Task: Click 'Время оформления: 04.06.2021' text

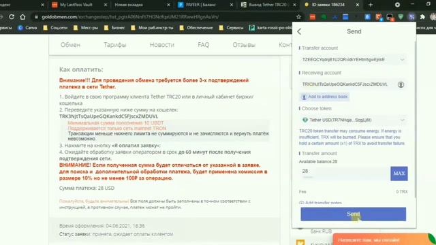Action: [102, 226]
